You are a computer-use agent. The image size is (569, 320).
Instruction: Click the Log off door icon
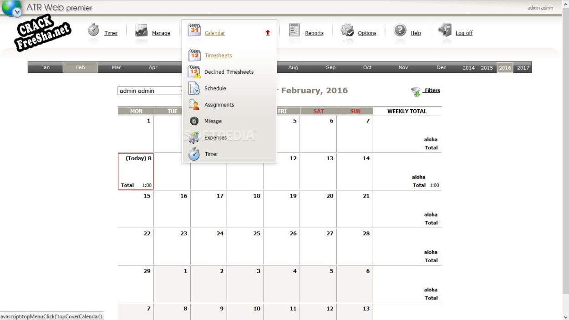pos(444,30)
